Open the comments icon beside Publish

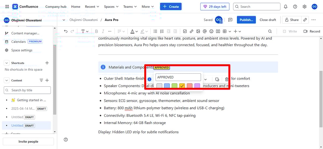pos(230,20)
